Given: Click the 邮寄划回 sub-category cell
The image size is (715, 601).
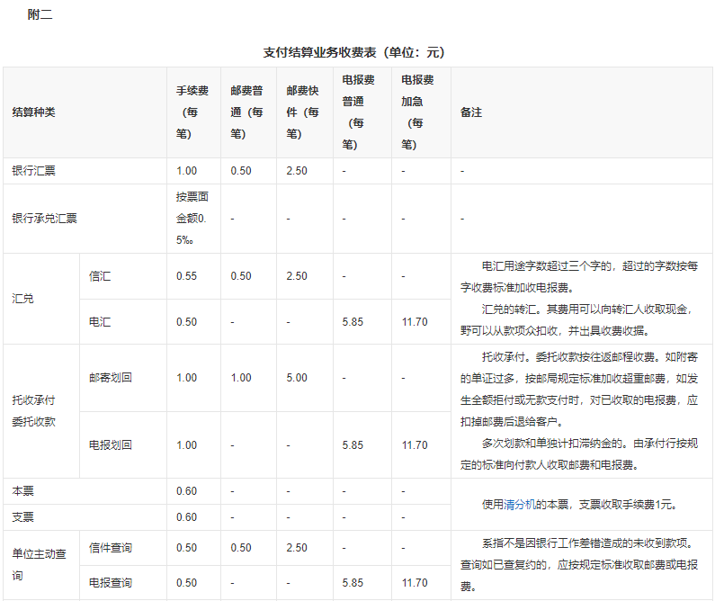Looking at the screenshot, I should tap(110, 378).
